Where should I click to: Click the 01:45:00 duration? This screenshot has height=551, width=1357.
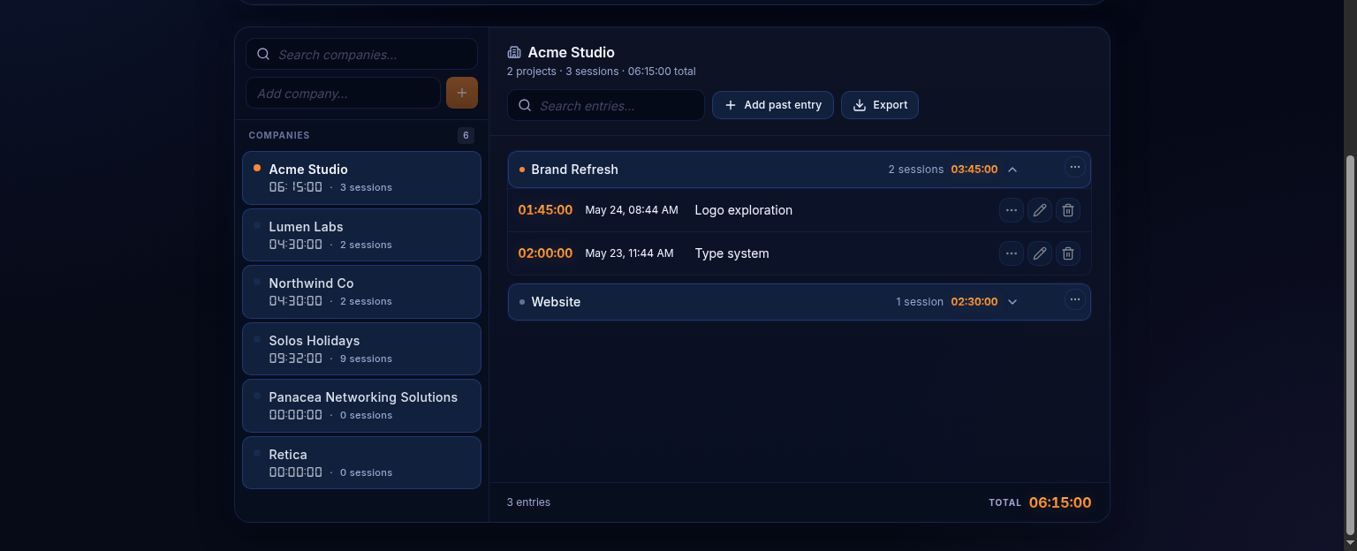545,210
